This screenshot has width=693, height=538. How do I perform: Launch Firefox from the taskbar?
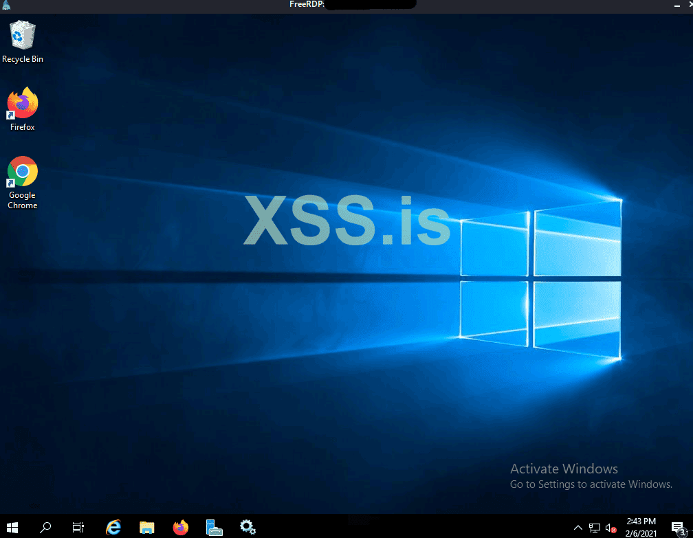(x=180, y=528)
